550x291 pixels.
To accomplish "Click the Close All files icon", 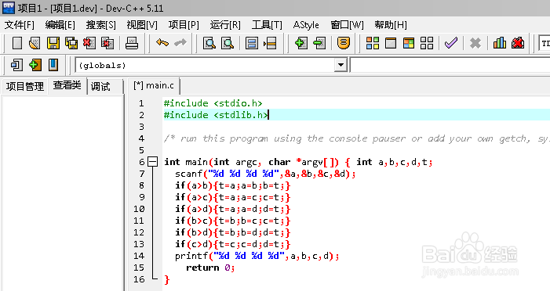I will point(107,43).
